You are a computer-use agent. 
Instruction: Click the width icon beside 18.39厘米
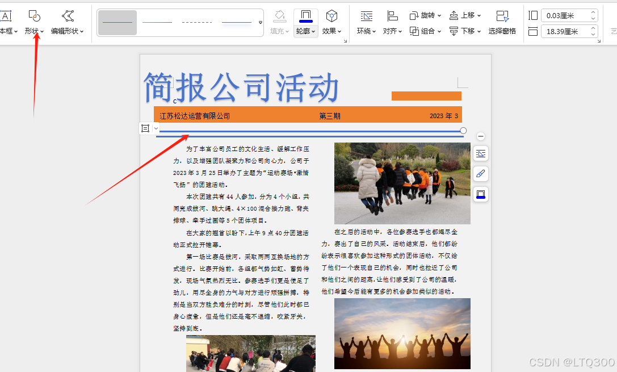pyautogui.click(x=533, y=31)
